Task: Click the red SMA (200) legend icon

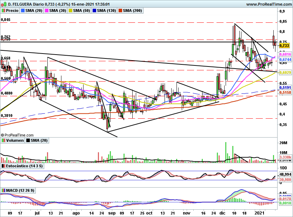Action: click(x=120, y=10)
